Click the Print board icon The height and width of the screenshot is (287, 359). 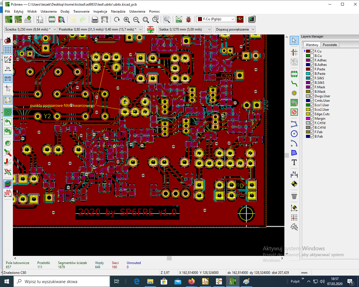(x=95, y=19)
